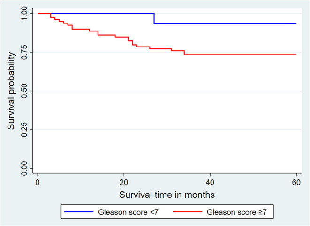Click the red curve's last step near 34 months
The image size is (310, 226).
pos(184,53)
